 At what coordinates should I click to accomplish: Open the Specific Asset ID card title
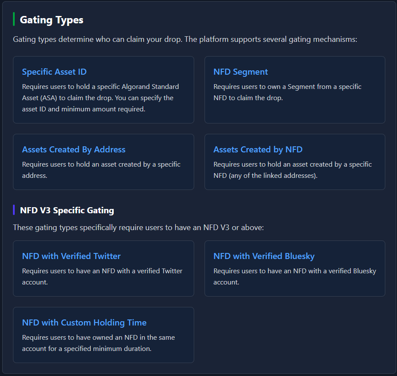[54, 72]
